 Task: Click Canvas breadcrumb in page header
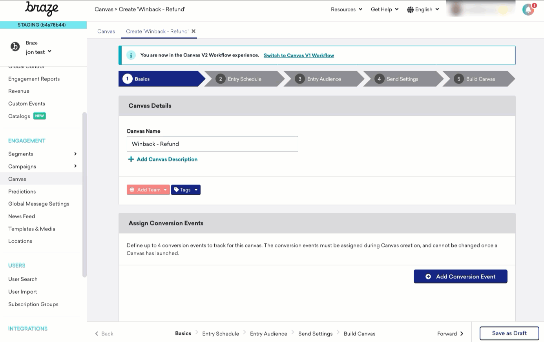[x=104, y=9]
